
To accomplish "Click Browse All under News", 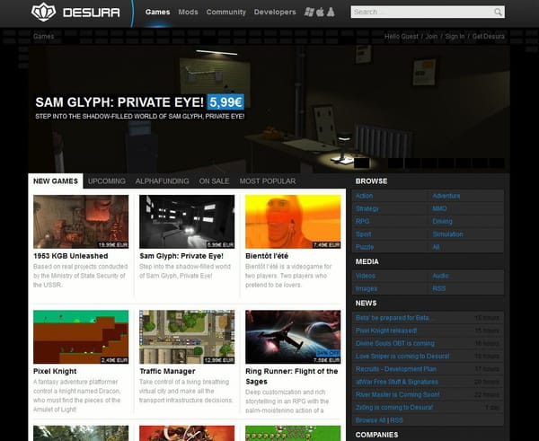I will 370,420.
